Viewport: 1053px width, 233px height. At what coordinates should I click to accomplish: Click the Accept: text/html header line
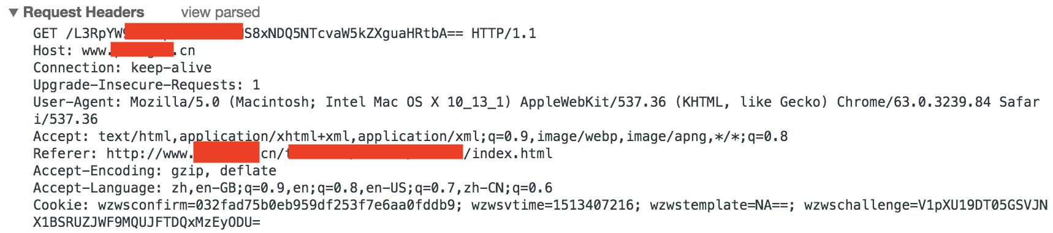pos(411,136)
